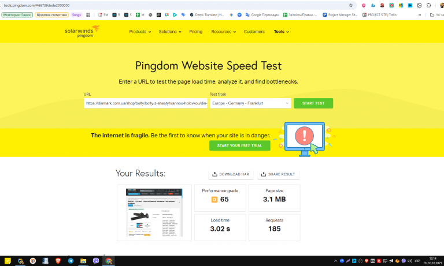
Task: Open the Songs bookmark
Action: [76, 14]
